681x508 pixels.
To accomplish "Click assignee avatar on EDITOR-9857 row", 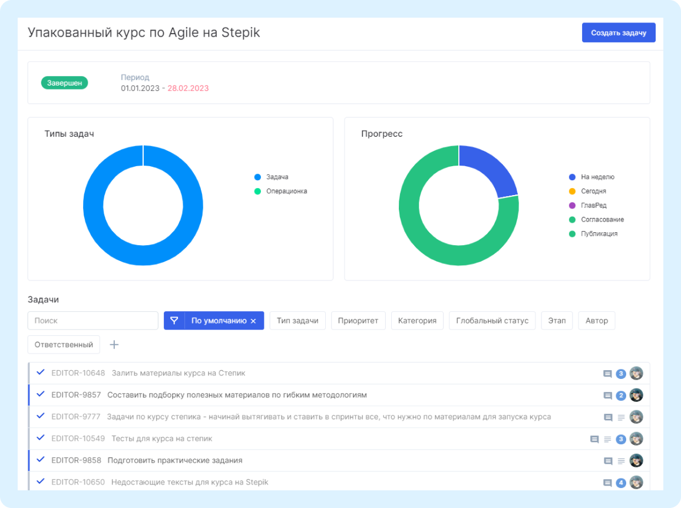I will [x=636, y=395].
